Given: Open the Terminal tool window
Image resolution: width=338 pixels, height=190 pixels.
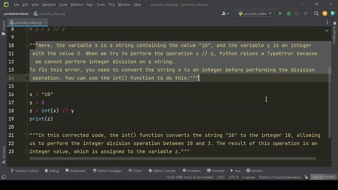Looking at the screenshot, I should [215, 170].
